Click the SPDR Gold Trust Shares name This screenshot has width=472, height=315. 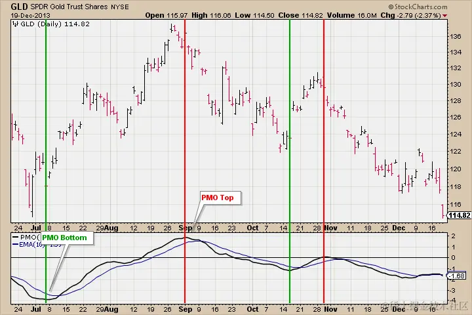point(69,7)
